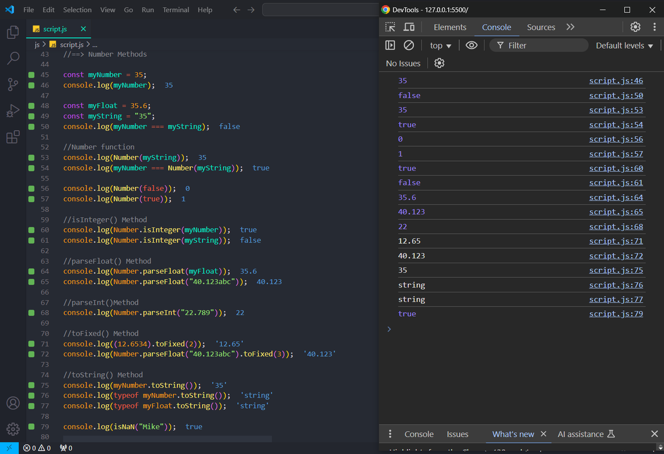Viewport: 664px width, 454px height.
Task: Open the drawer kebab menu
Action: coord(391,434)
